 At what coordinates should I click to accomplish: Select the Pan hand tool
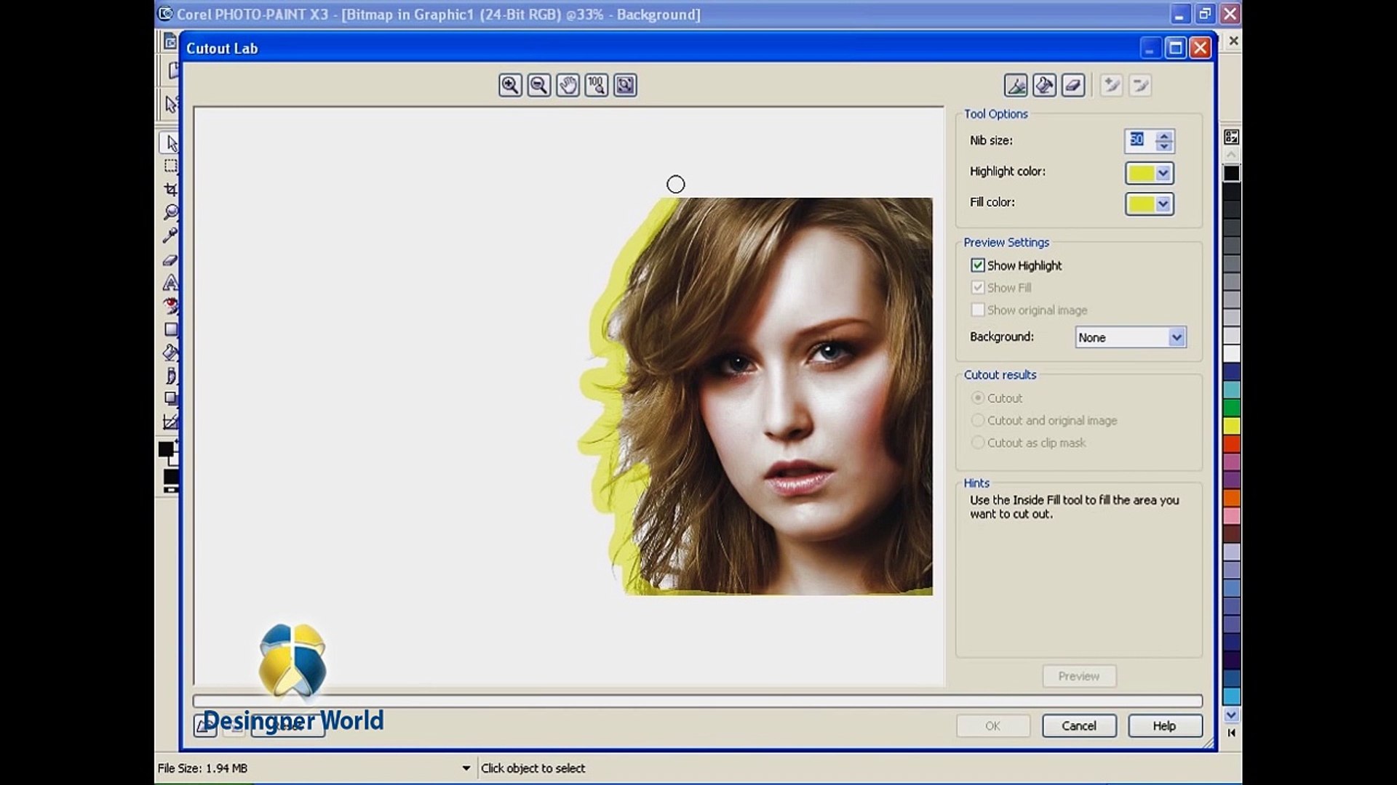(568, 86)
